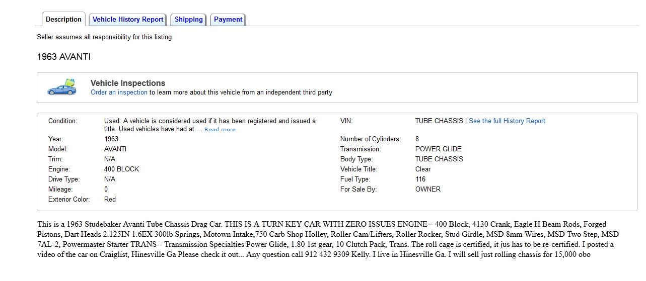Click the blue car inspection icon
This screenshot has height=281, width=646.
point(62,87)
